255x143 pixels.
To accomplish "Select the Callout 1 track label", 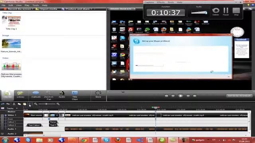I will click(12, 122).
